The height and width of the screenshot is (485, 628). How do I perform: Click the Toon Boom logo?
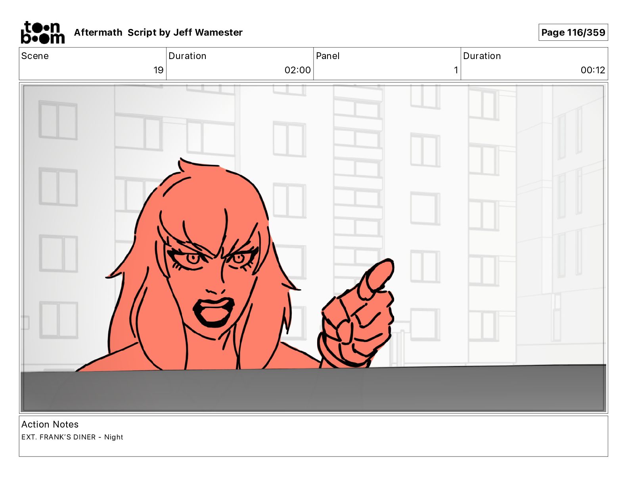(x=42, y=32)
